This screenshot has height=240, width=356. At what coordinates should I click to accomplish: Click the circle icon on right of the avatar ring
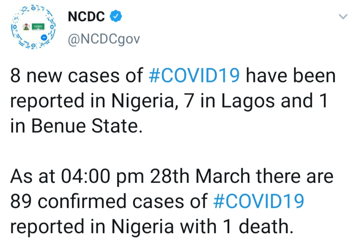[52, 27]
